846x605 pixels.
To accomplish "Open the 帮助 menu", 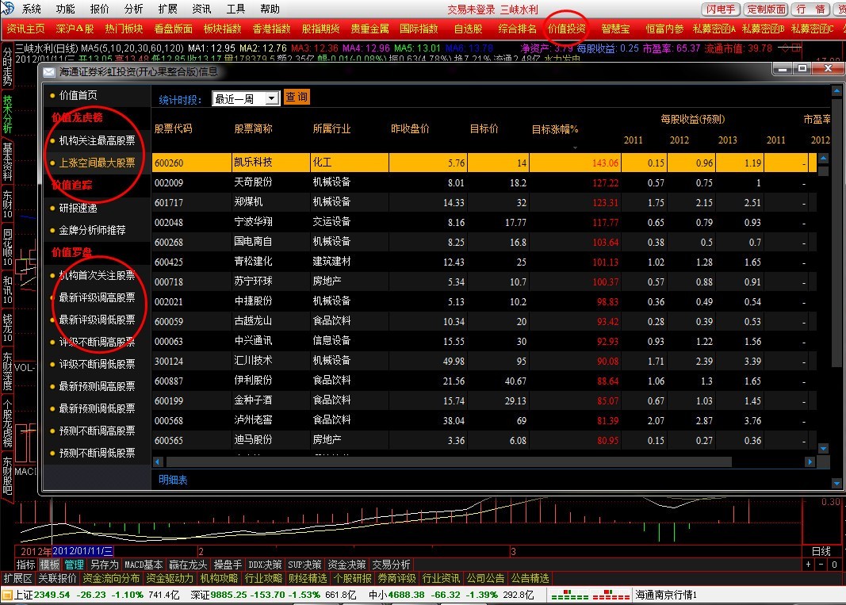I will [270, 9].
